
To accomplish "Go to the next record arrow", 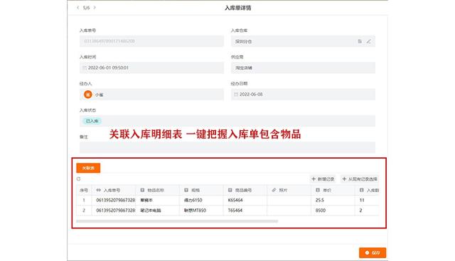I will tap(95, 8).
